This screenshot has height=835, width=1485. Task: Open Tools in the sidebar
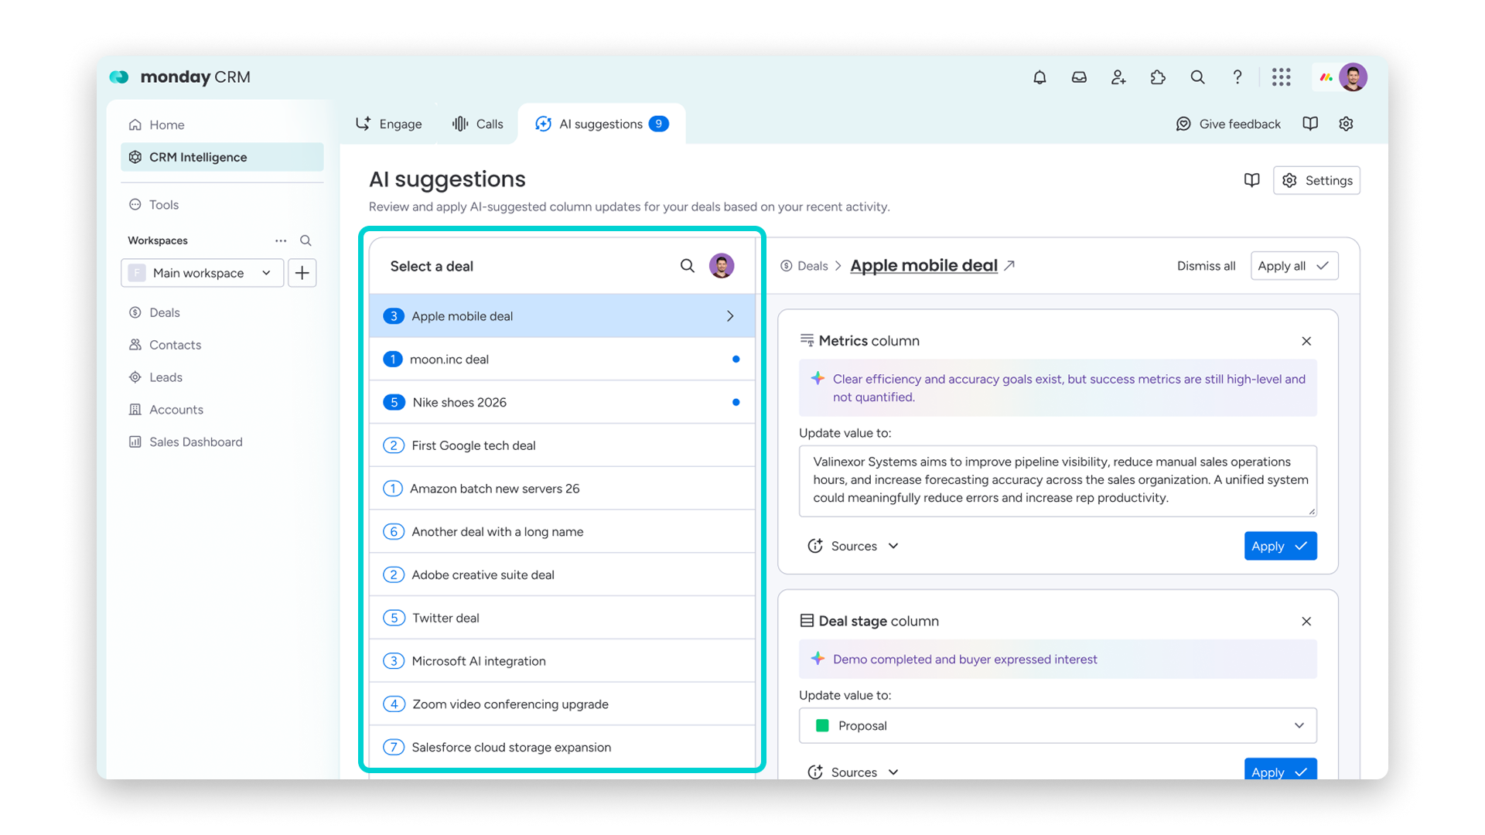coord(222,205)
